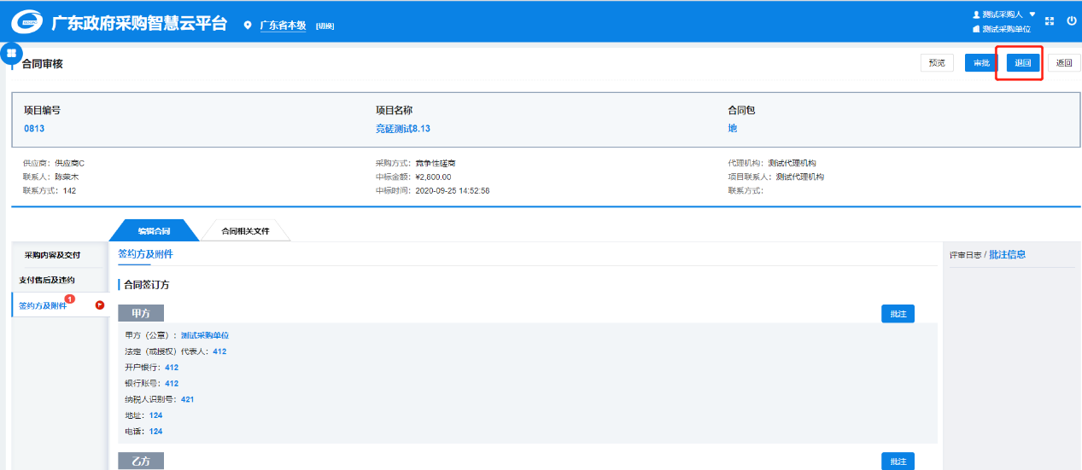Toggle fullscreen mode icon
The width and height of the screenshot is (1082, 470).
(1050, 21)
